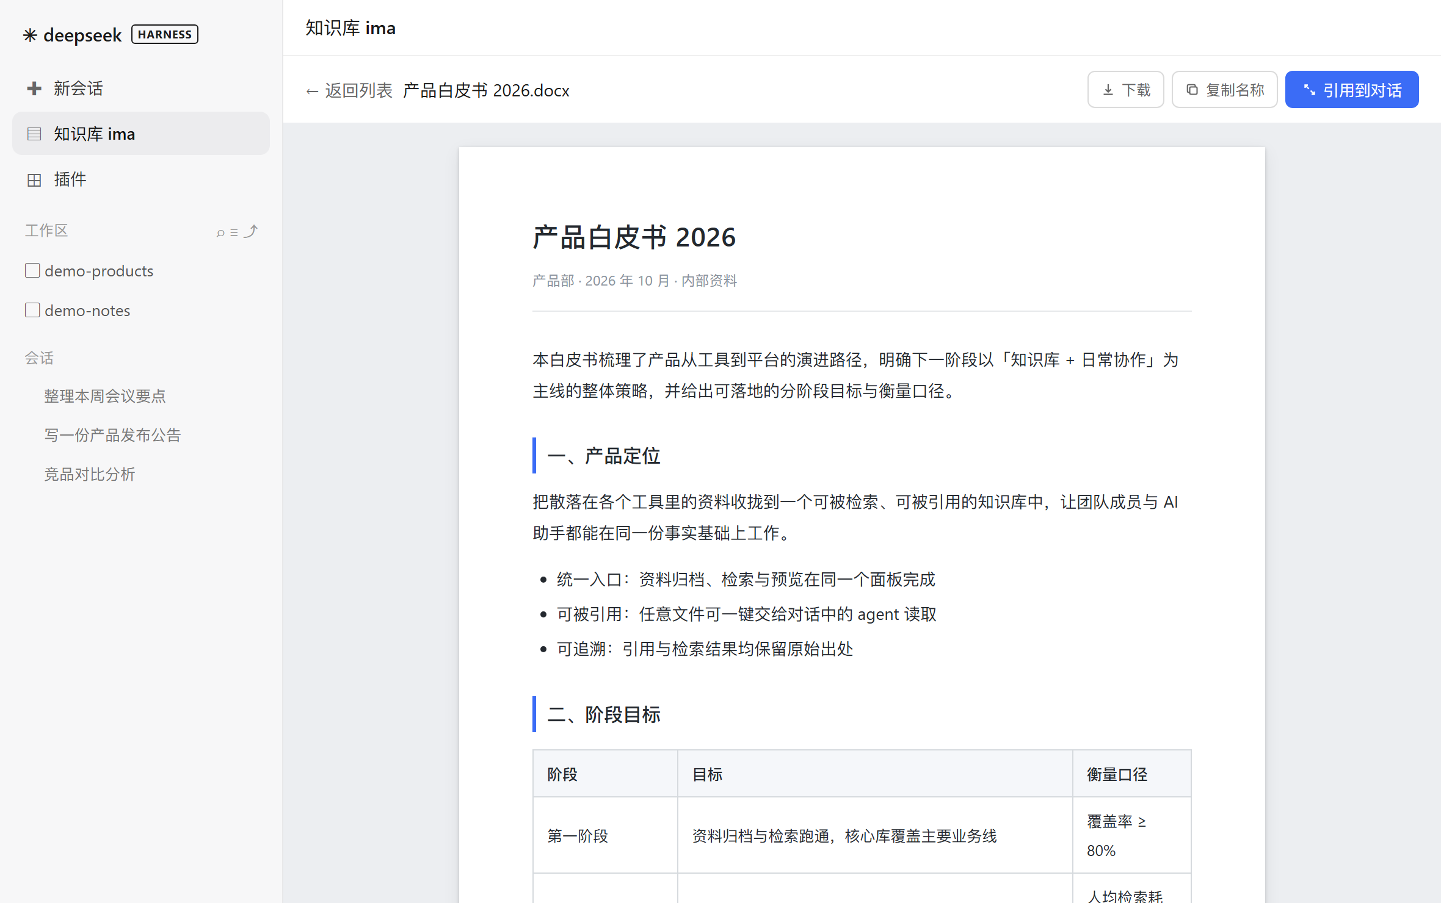Click the 会话 section label

click(39, 358)
